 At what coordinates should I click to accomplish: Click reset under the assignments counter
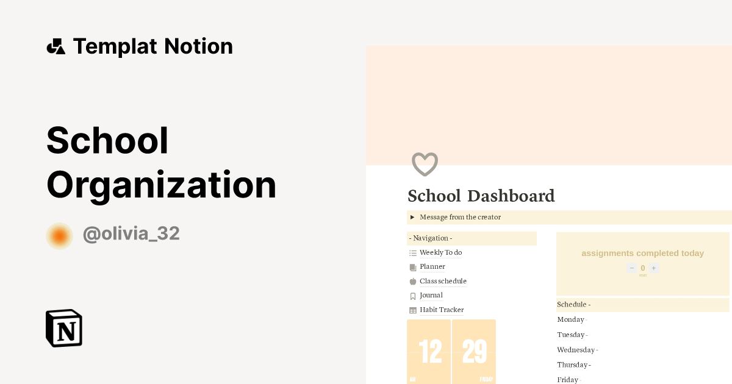(x=642, y=275)
